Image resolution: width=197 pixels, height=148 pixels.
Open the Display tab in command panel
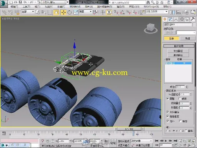click(187, 19)
